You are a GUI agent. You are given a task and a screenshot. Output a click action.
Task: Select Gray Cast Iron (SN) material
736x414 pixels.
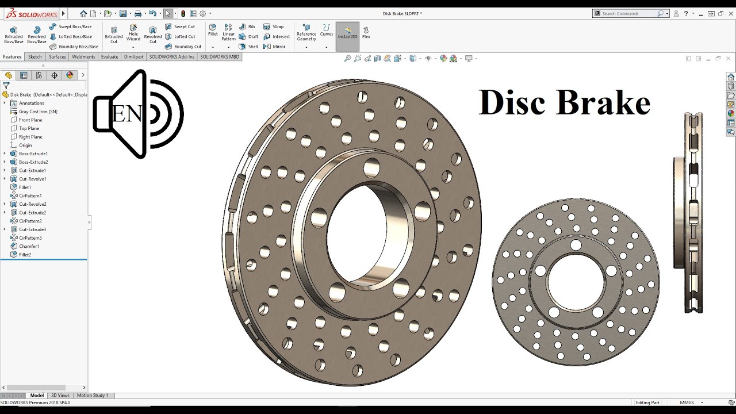[x=33, y=112]
